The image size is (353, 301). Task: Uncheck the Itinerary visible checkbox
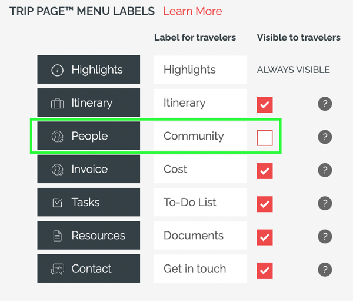click(265, 105)
